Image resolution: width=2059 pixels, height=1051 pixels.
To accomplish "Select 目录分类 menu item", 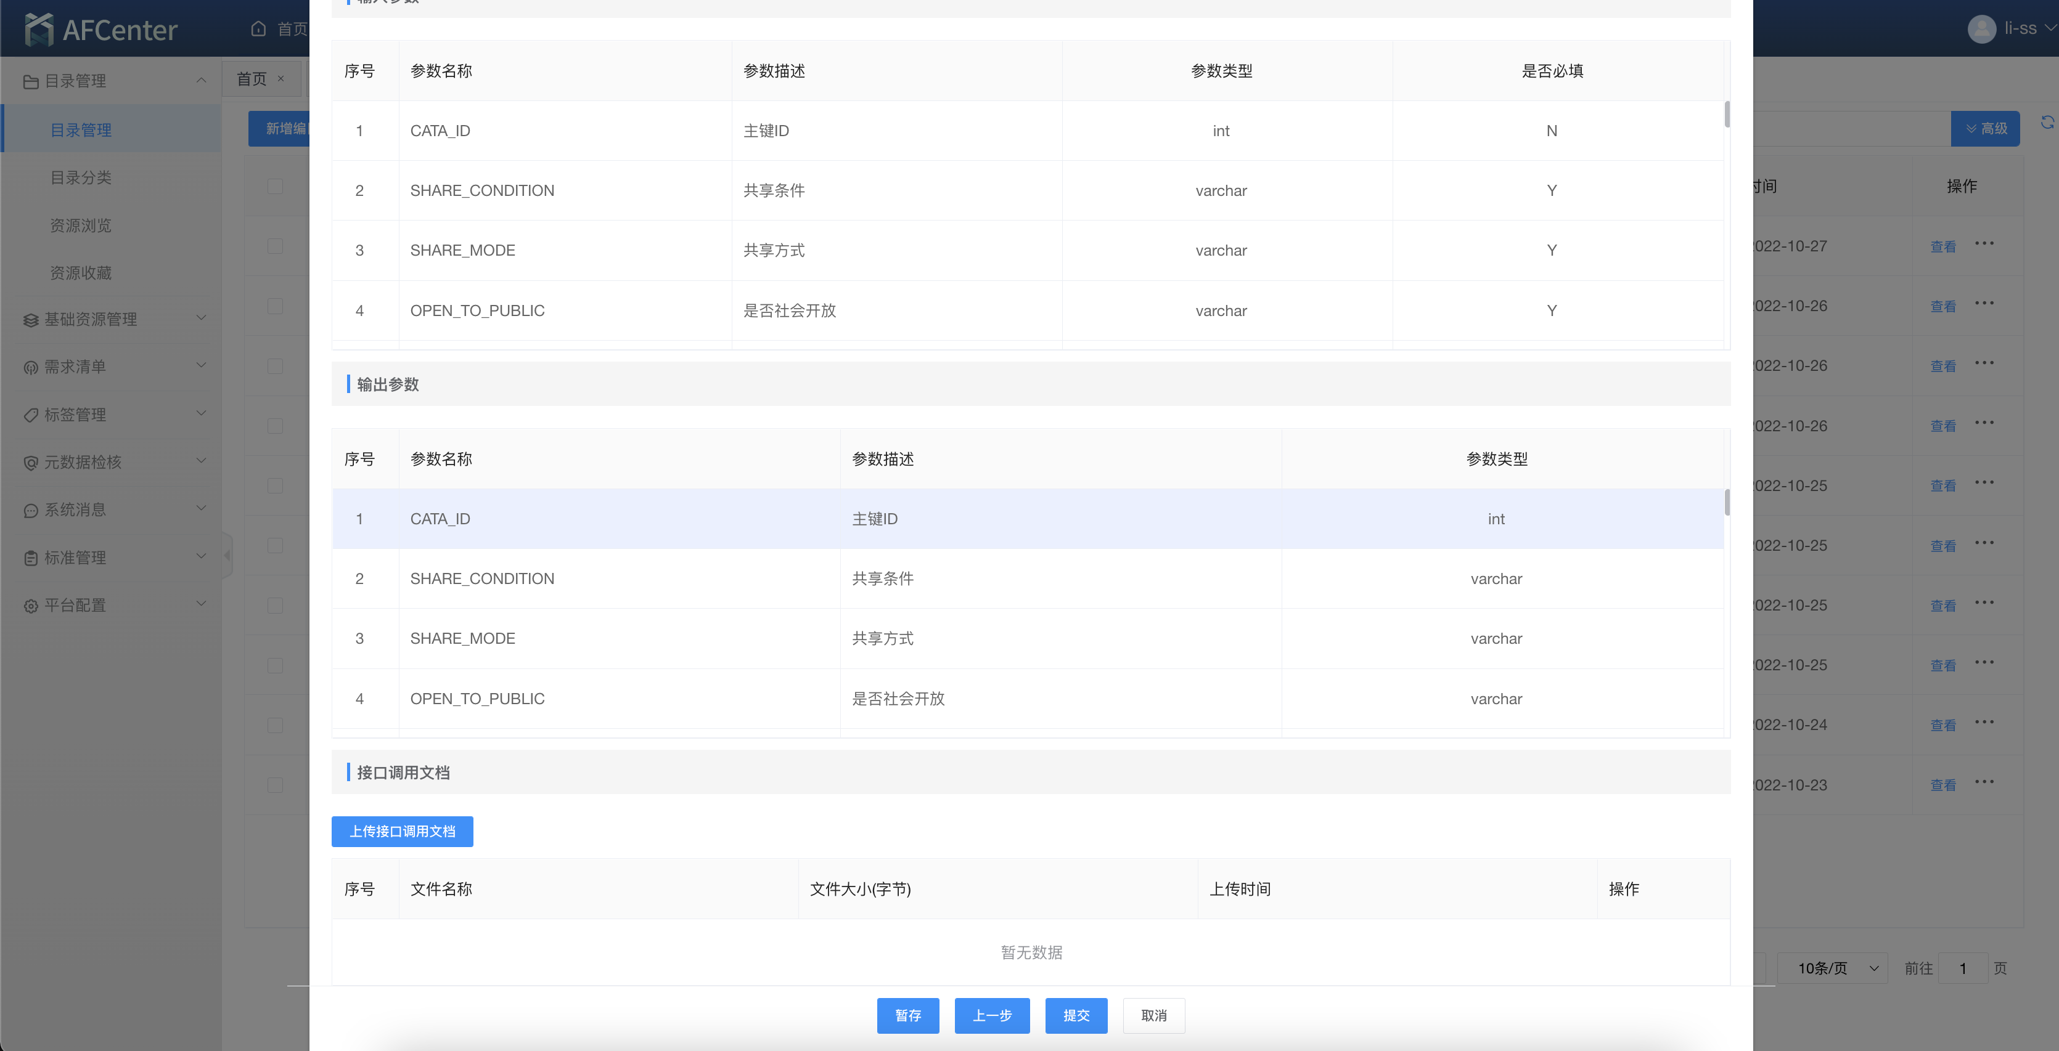I will [81, 178].
